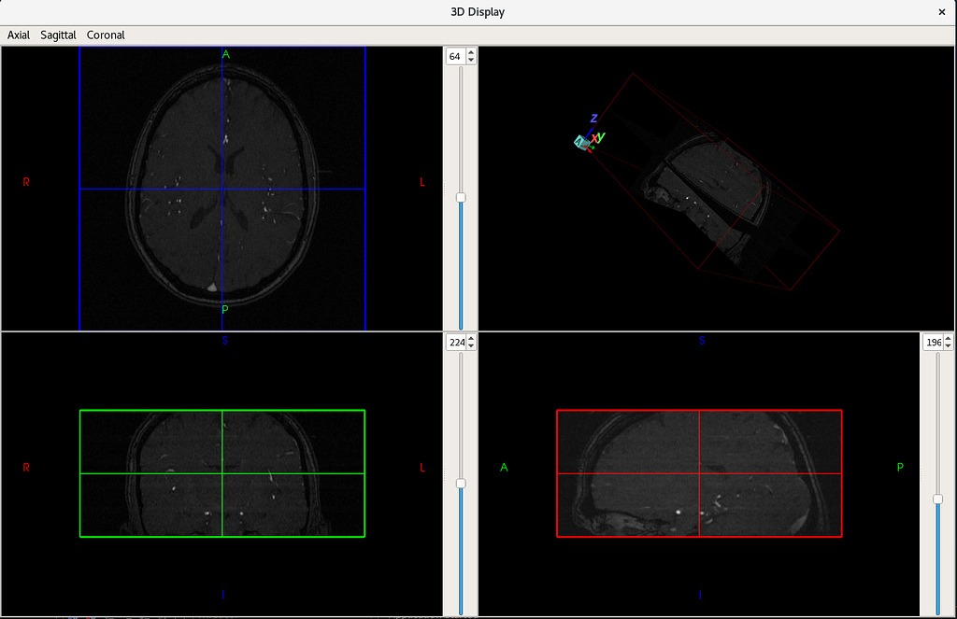Viewport: 957px width, 619px height.
Task: Decrement the coronal slice value 224
Action: [x=471, y=346]
